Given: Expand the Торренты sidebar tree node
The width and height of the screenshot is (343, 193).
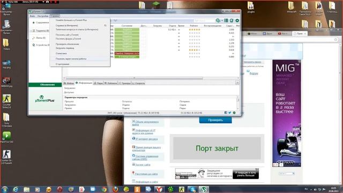Looking at the screenshot, I should 31,31.
